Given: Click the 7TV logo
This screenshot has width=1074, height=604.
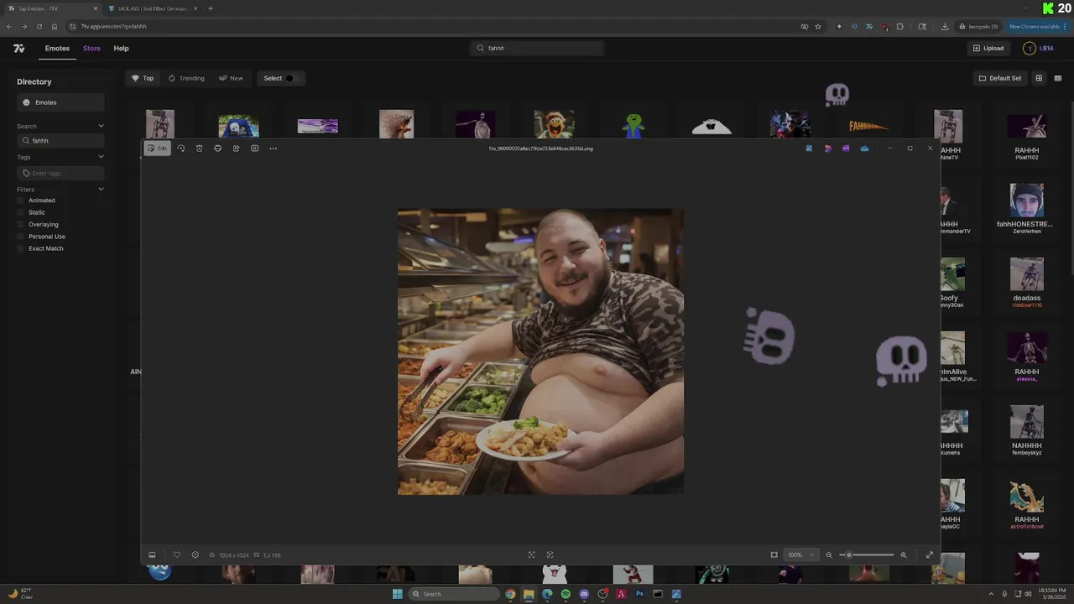Looking at the screenshot, I should point(18,49).
